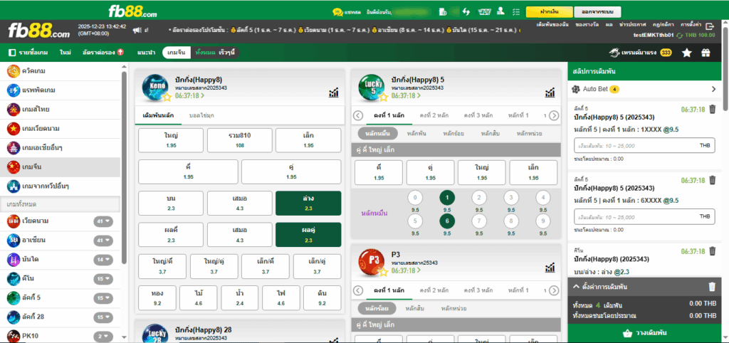The image size is (729, 343).
Task: Select the ทอง 9.2 element bet
Action: pos(157,298)
